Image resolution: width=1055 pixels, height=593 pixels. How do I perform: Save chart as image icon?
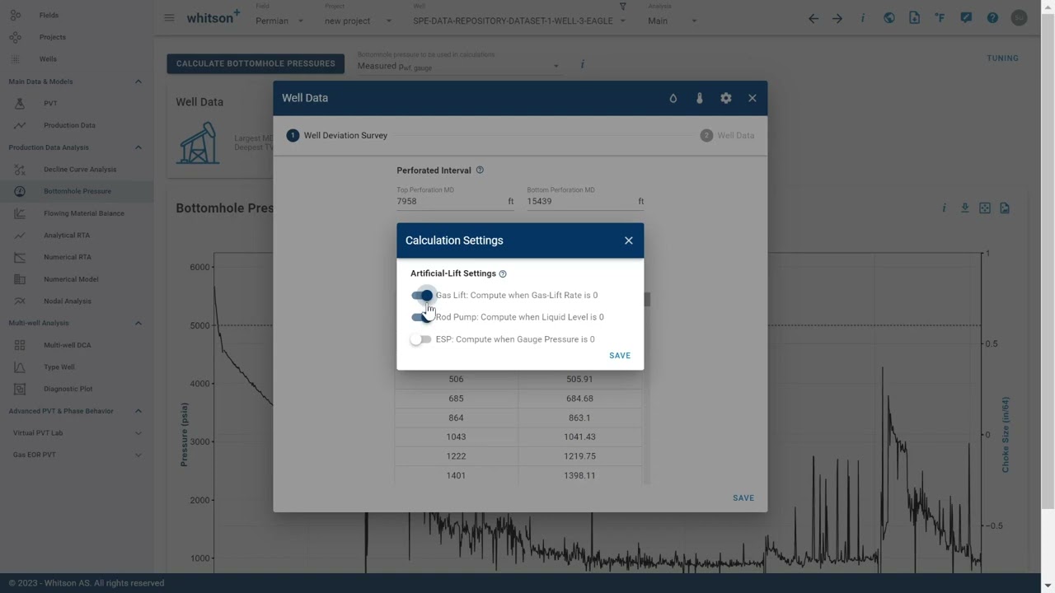tap(1005, 208)
